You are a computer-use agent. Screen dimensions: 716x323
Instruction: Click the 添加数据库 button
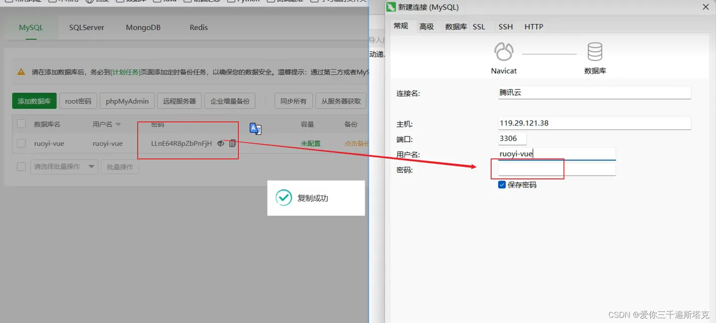point(34,101)
